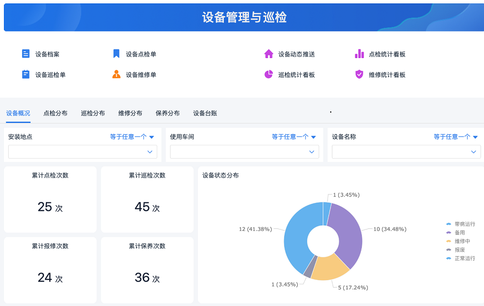Toggle 备用 legend entry
The height and width of the screenshot is (306, 484).
coord(456,233)
